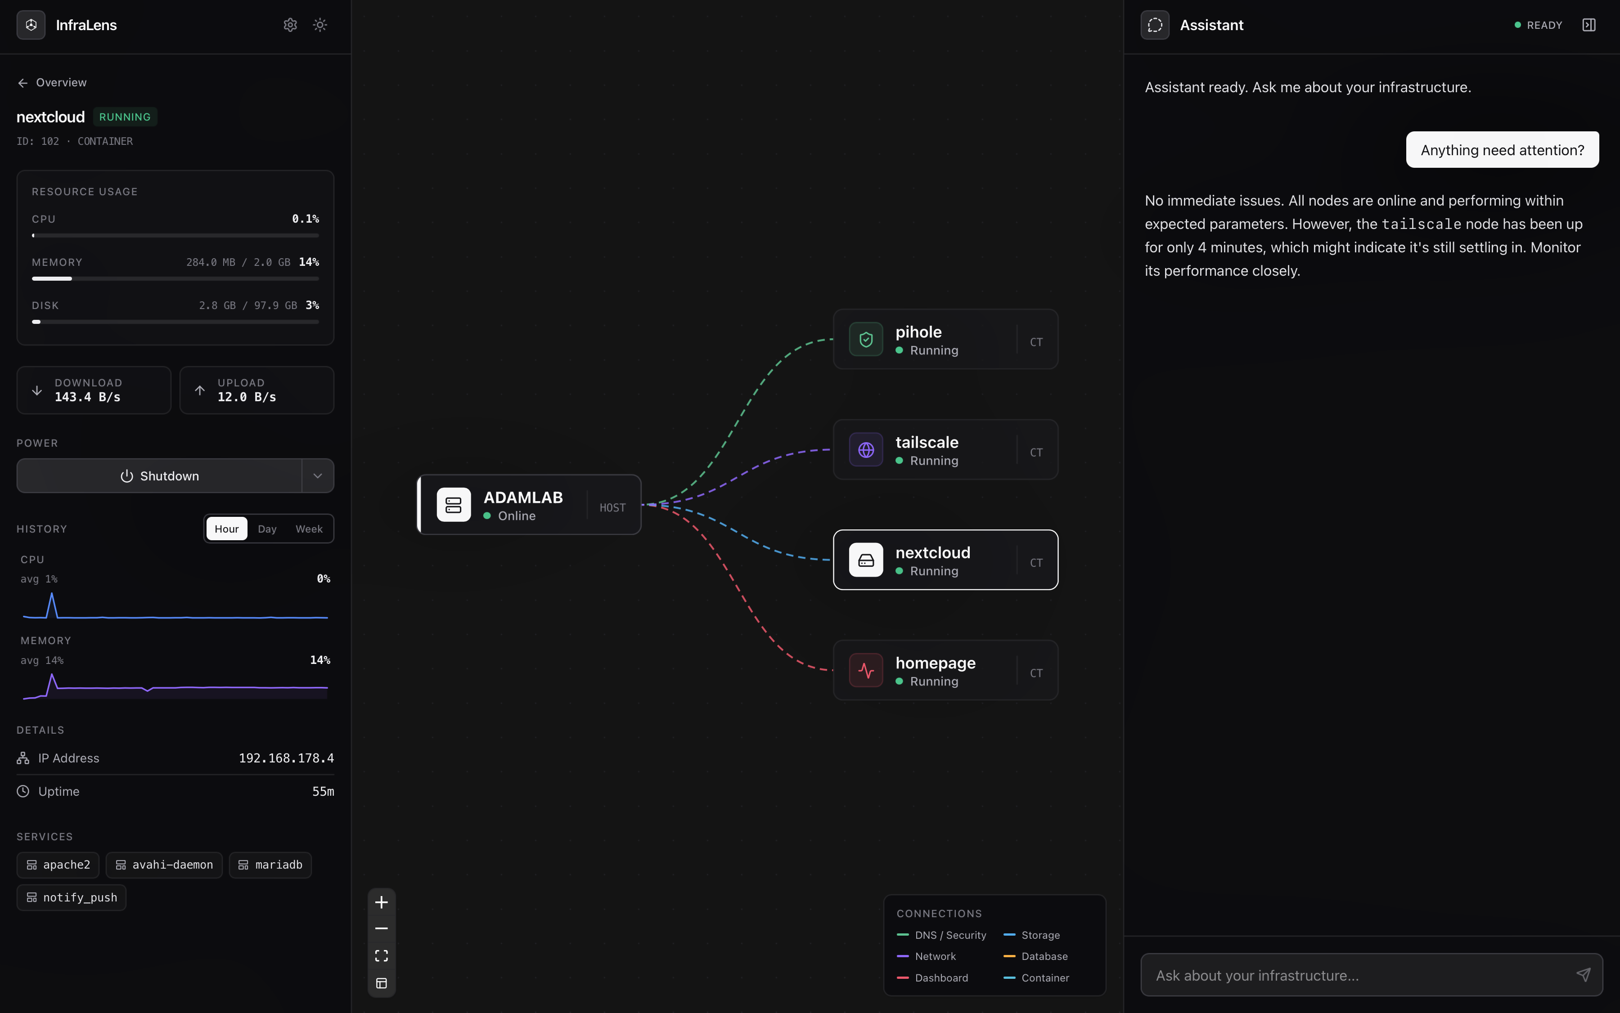
Task: Select the pihole container node
Action: pos(946,339)
